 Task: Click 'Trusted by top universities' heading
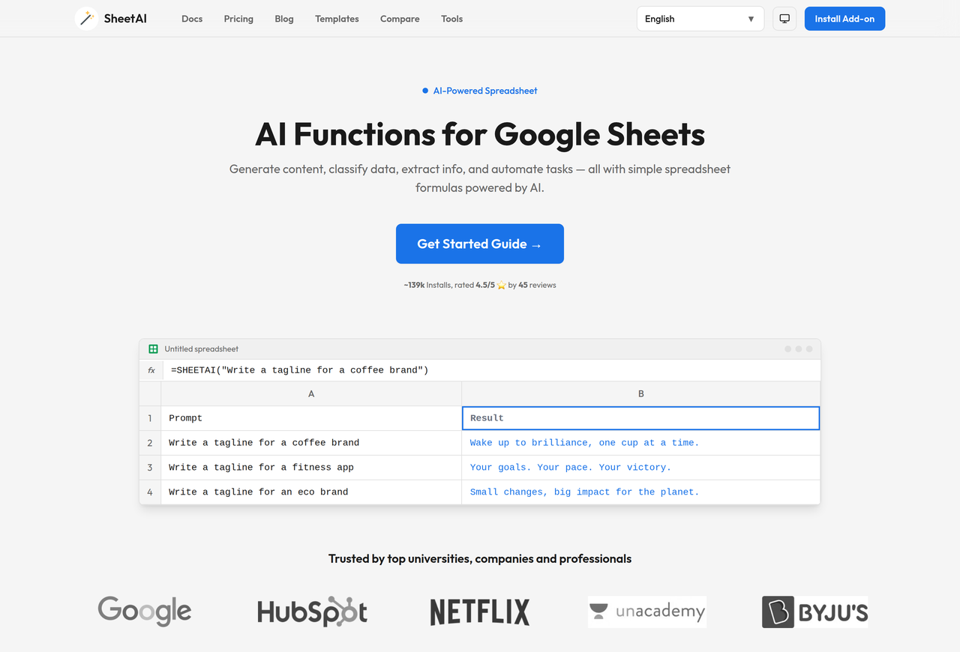480,558
